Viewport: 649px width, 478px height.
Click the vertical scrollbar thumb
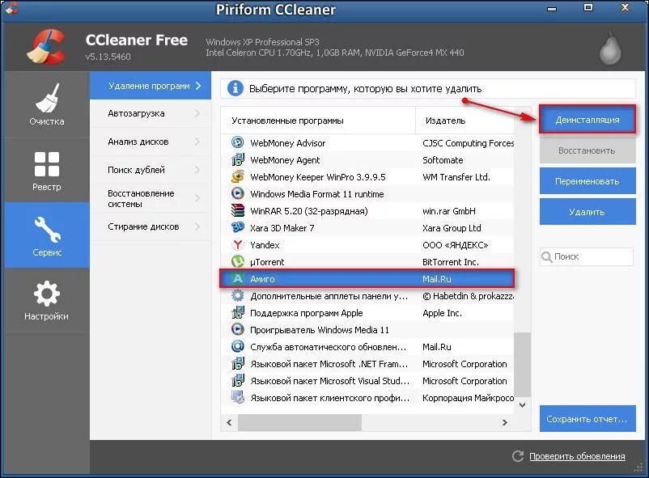point(522,364)
